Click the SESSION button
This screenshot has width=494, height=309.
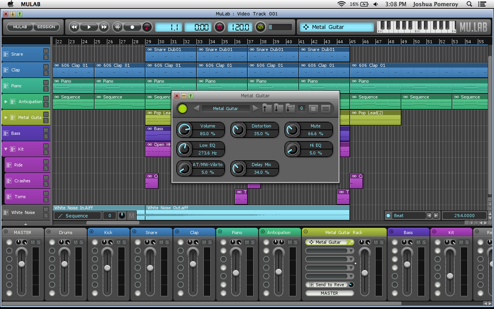[46, 27]
